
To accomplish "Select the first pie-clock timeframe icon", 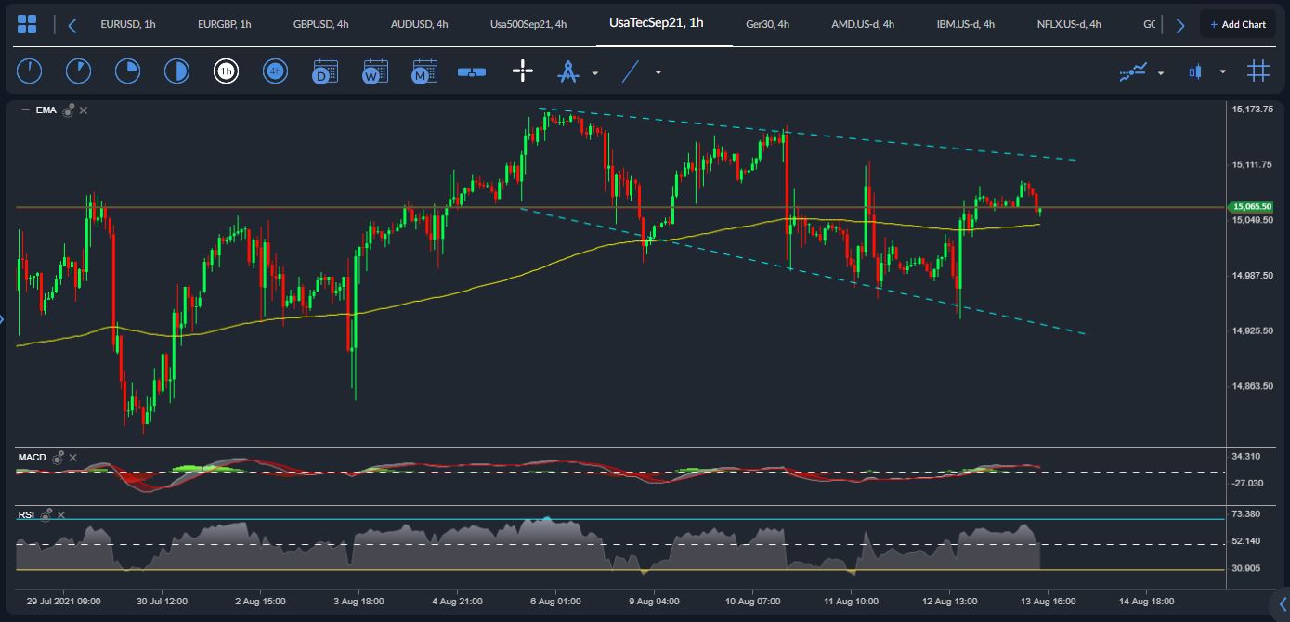I will pyautogui.click(x=30, y=71).
